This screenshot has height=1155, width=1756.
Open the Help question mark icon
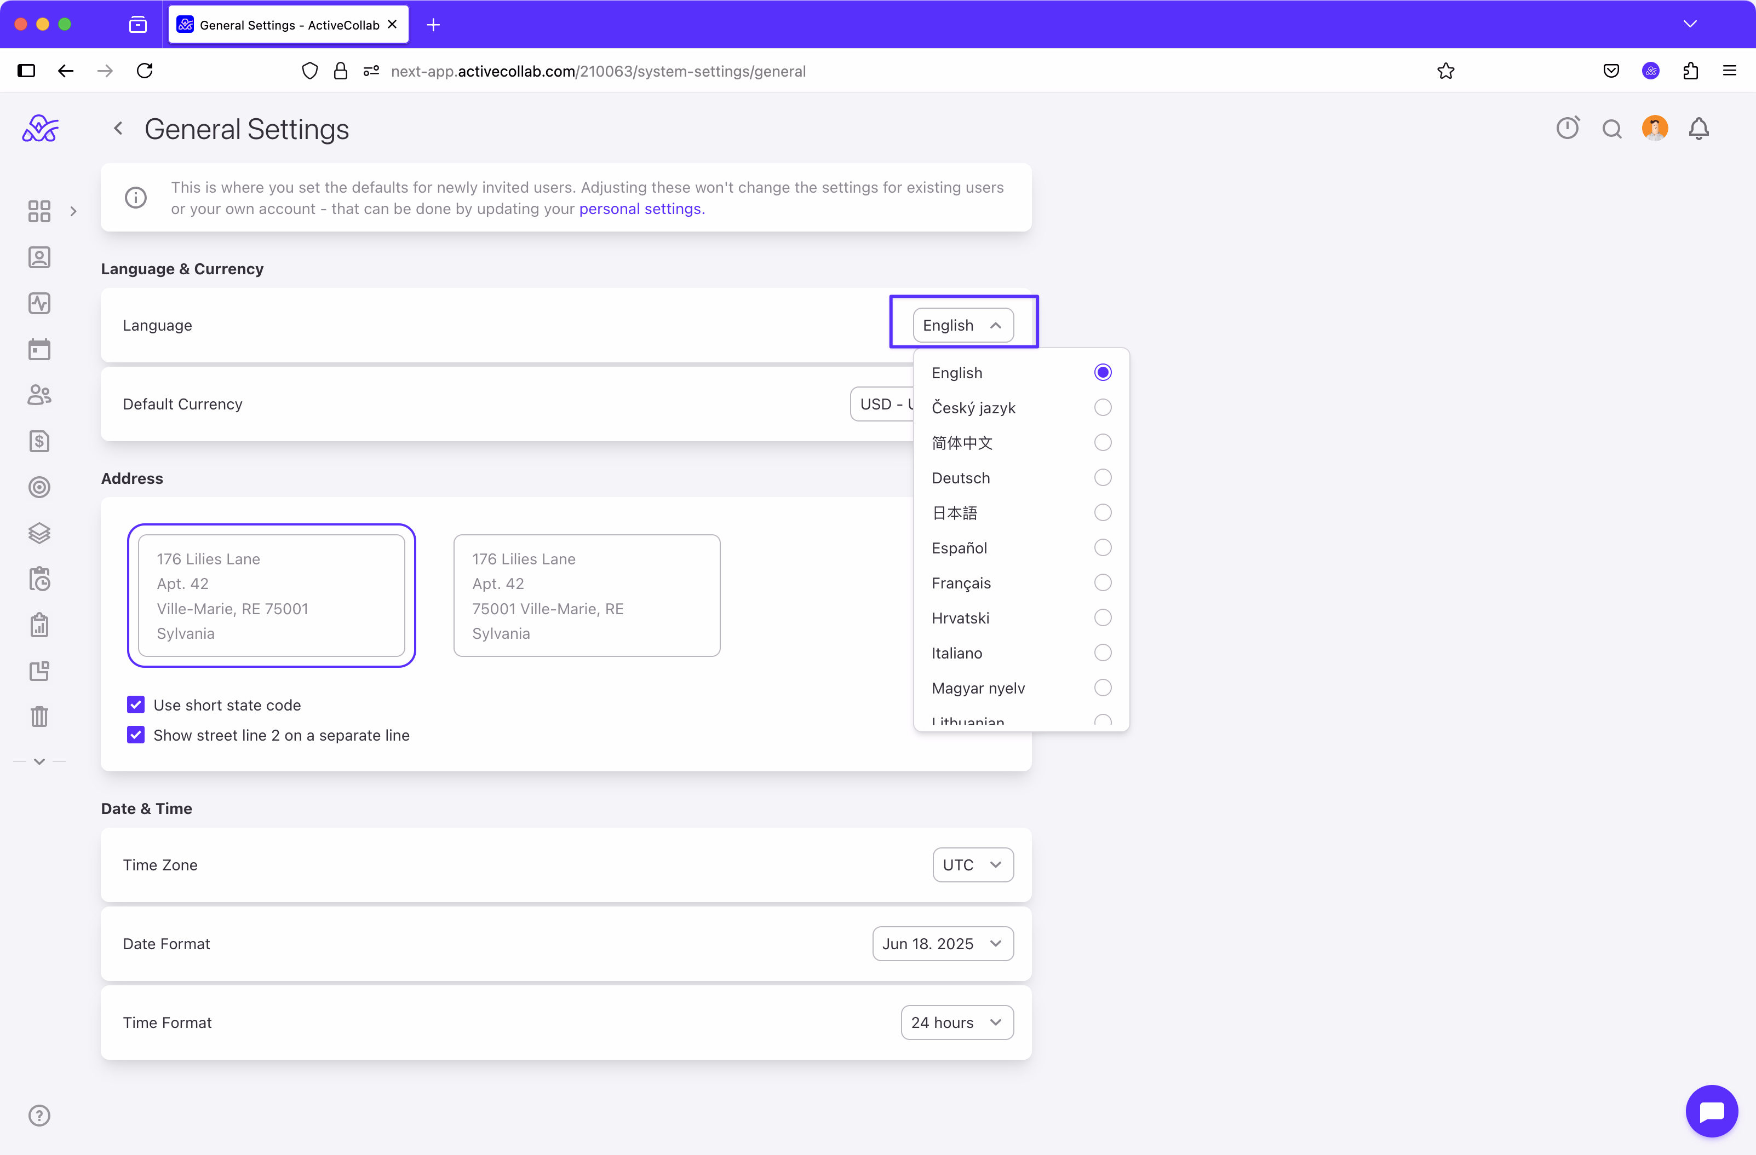[x=39, y=1115]
